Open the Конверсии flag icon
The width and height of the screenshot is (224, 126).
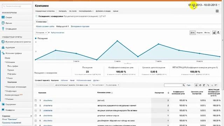click(3, 110)
